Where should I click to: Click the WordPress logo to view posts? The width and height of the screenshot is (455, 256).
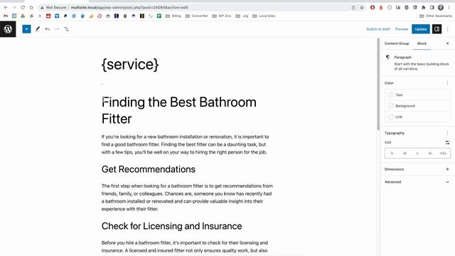(x=8, y=29)
